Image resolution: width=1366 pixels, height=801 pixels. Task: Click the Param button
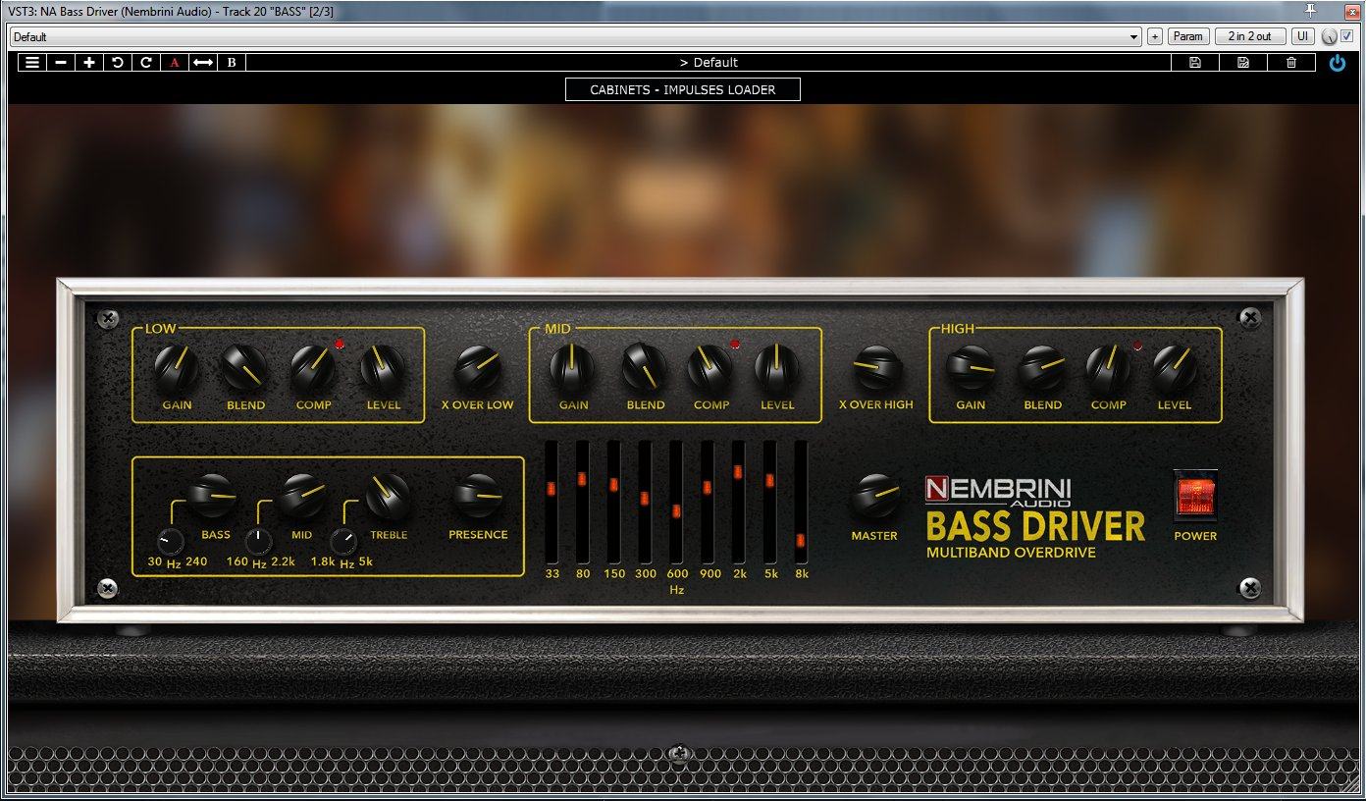(x=1187, y=36)
